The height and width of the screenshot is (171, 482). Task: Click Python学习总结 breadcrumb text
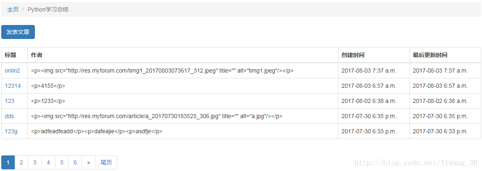tap(48, 9)
